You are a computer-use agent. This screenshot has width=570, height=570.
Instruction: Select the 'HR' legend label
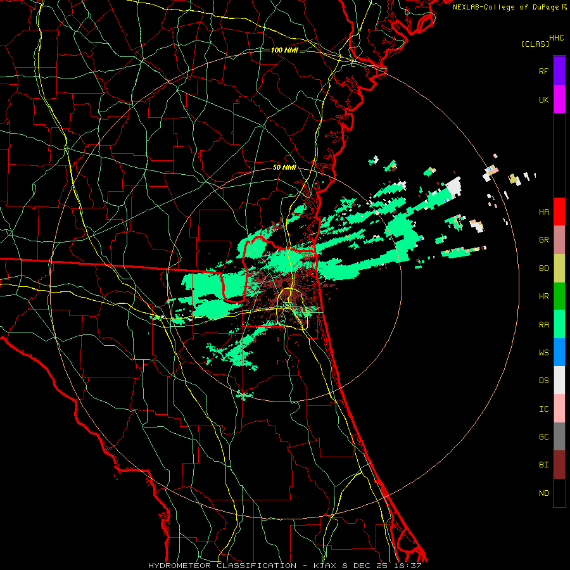543,296
